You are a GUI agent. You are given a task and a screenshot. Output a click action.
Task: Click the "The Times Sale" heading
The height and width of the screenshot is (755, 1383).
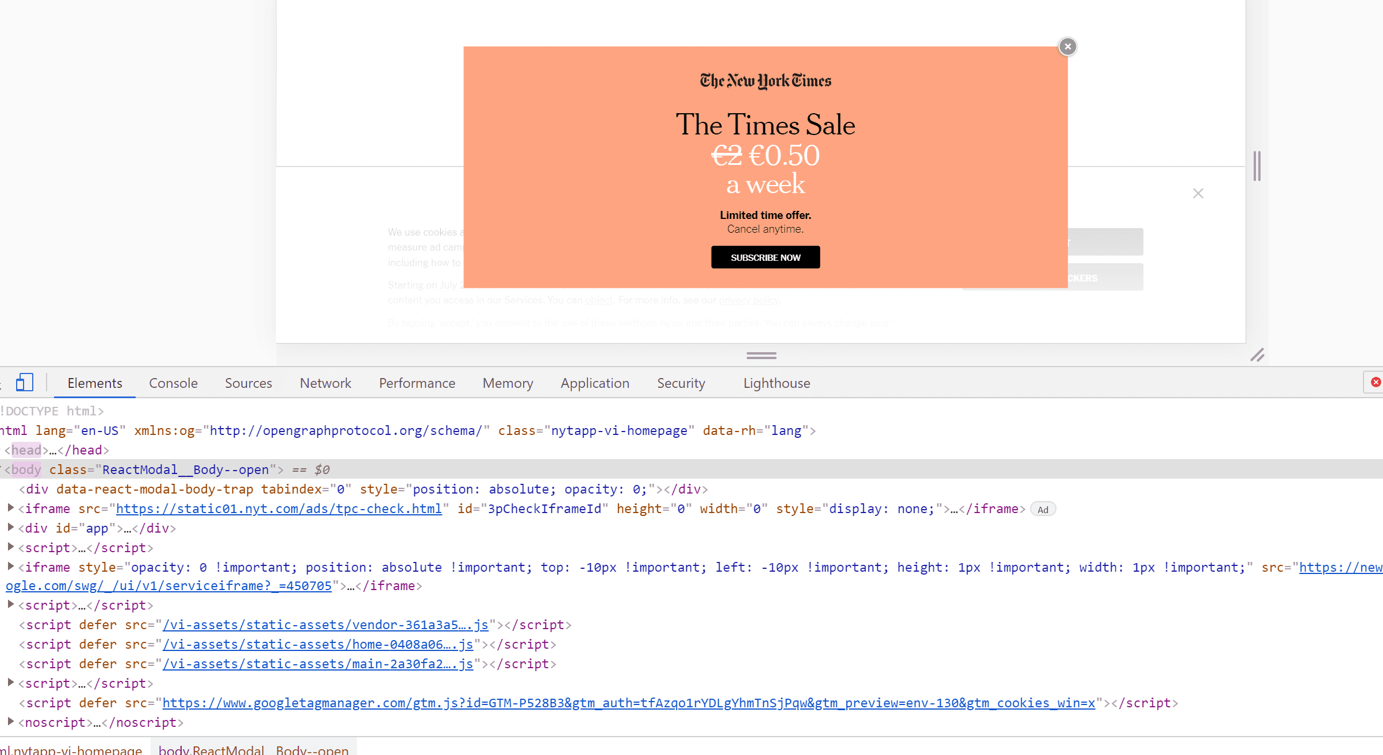pos(765,125)
